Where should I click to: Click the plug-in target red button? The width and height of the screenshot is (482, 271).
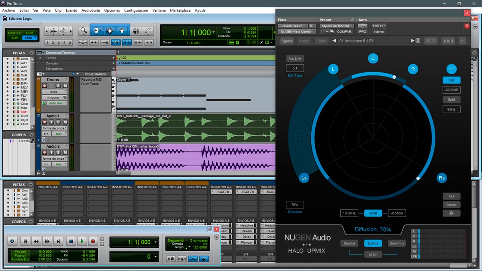pos(467,26)
